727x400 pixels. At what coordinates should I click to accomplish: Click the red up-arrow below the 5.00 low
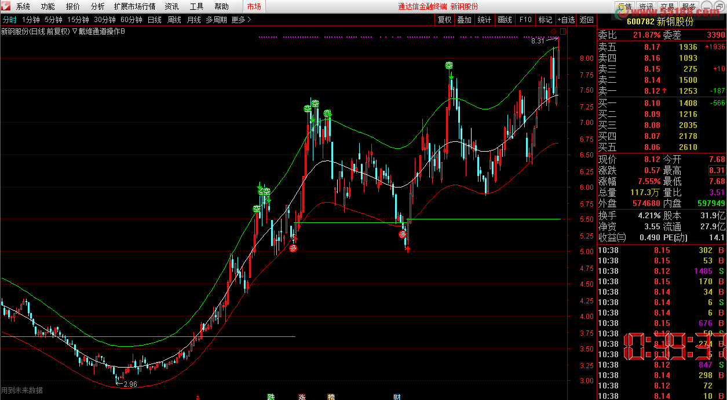pos(408,249)
